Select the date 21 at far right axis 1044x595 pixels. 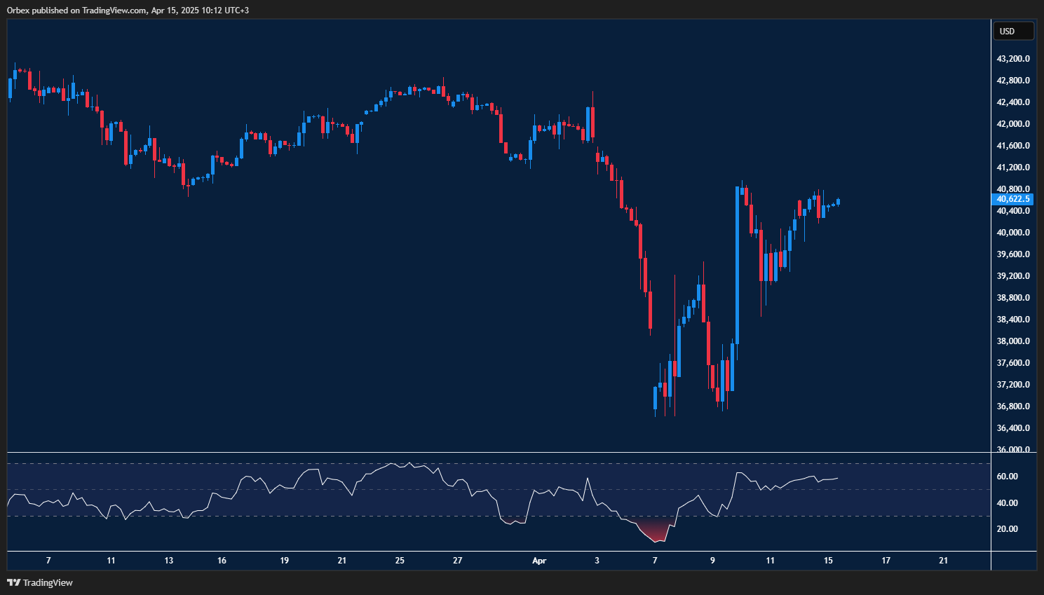(942, 561)
